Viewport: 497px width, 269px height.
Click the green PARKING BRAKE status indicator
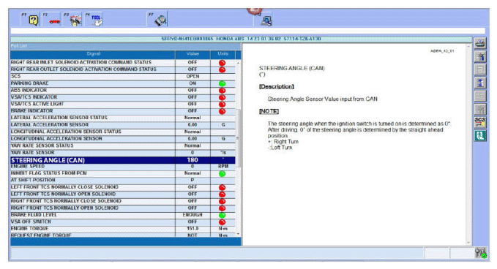(223, 83)
